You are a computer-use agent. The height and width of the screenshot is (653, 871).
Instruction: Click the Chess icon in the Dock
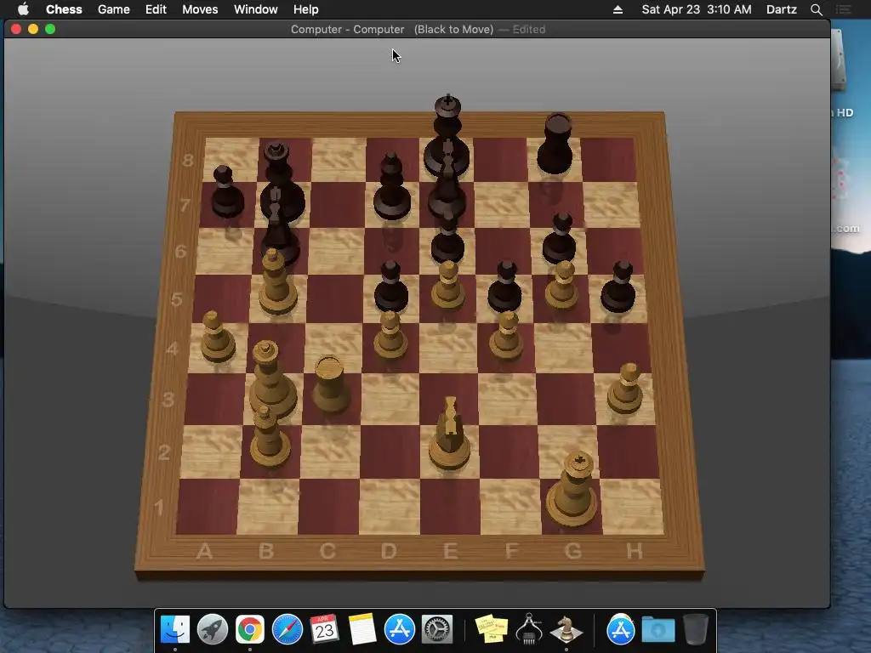pos(566,629)
